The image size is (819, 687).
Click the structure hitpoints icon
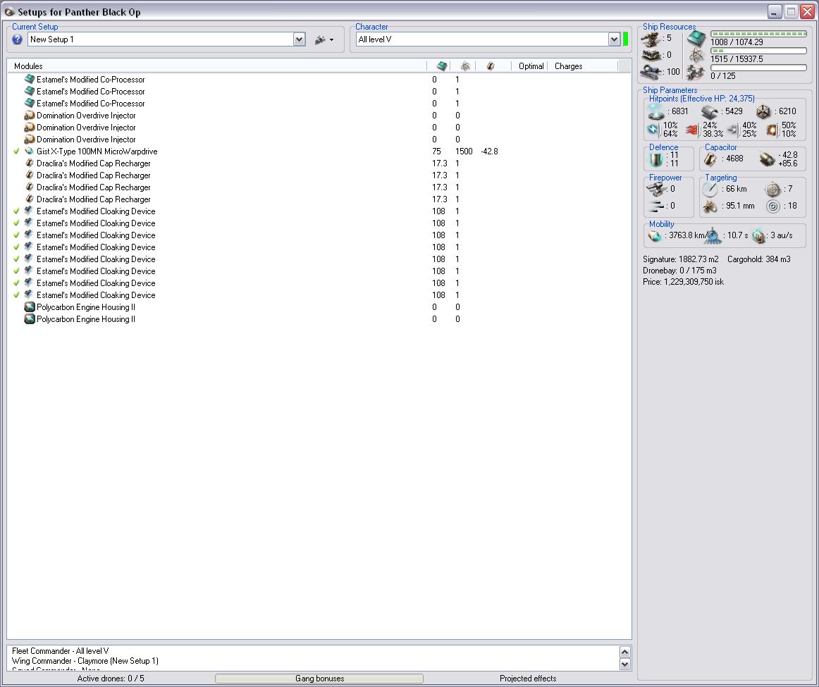click(763, 111)
